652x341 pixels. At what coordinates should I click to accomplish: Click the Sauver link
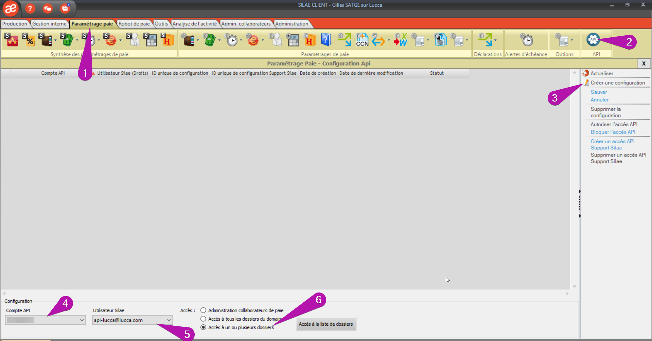(x=599, y=92)
